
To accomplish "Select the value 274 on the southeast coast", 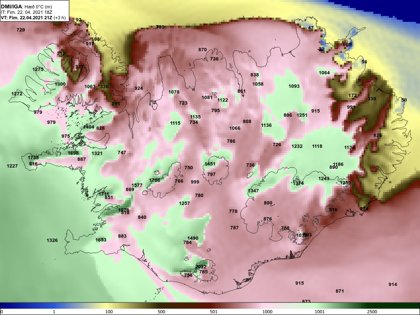I will pyautogui.click(x=364, y=209).
